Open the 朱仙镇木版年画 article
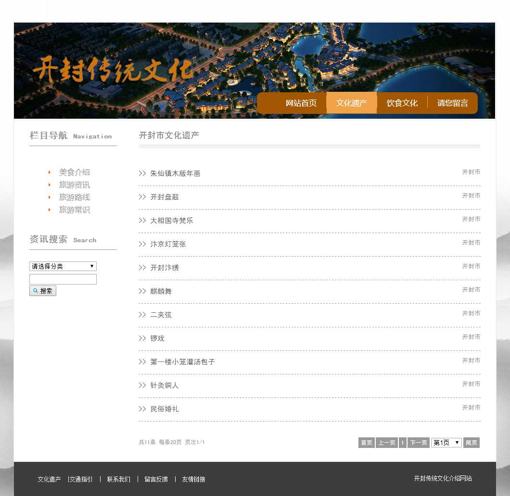Viewport: 510px width, 496px height. 175,174
